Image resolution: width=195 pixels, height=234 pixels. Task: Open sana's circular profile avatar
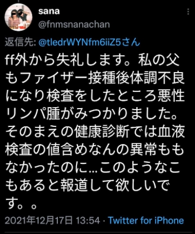point(18,17)
